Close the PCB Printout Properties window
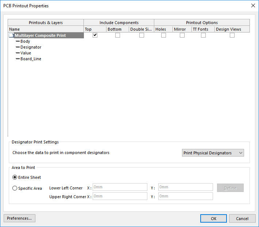The height and width of the screenshot is (227, 259). coord(253,5)
